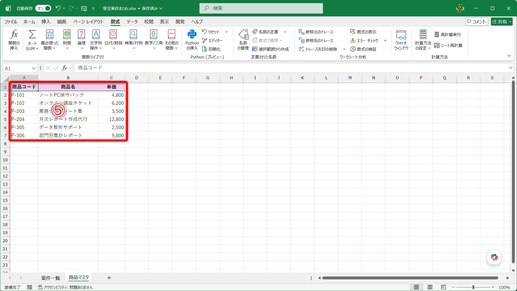This screenshot has height=291, width=517.
Task: Collapse the ribbon with the chevron
Action: [x=509, y=56]
